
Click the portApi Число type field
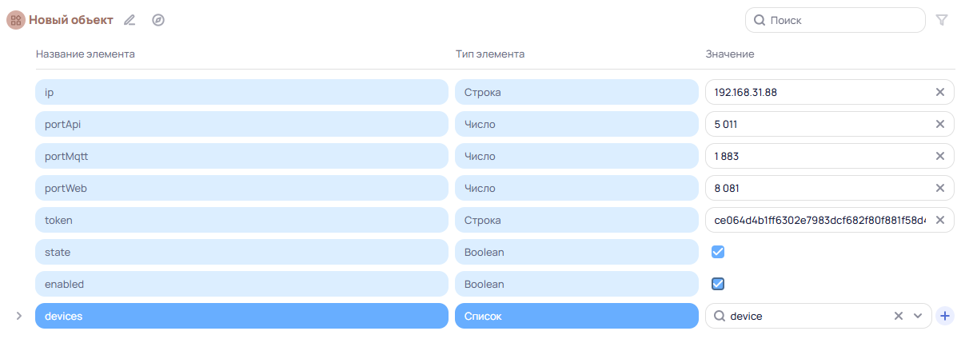(x=576, y=124)
